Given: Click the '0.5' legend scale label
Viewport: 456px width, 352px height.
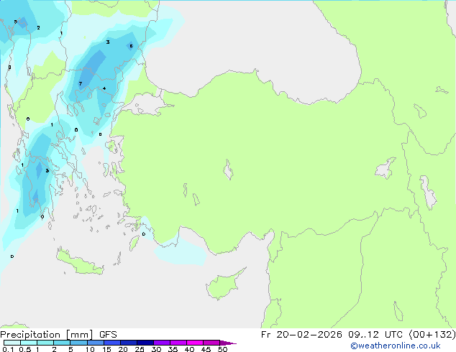Looking at the screenshot, I should pyautogui.click(x=24, y=349).
